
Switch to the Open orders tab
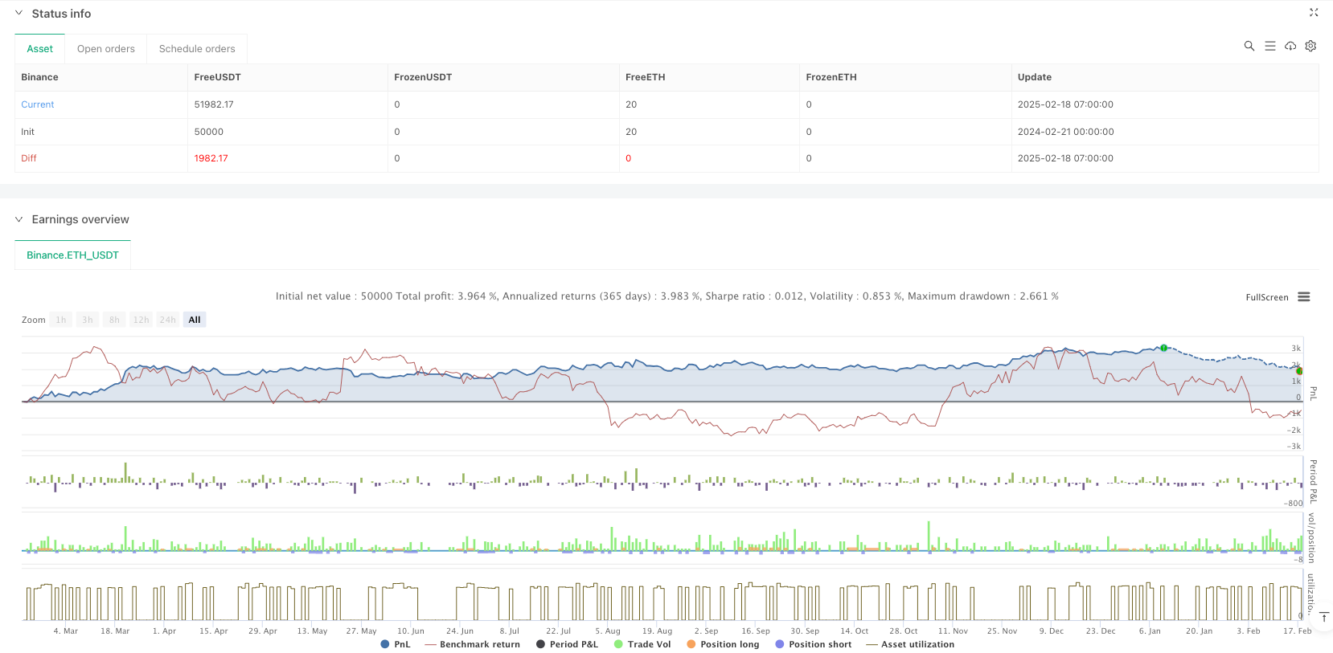point(106,49)
